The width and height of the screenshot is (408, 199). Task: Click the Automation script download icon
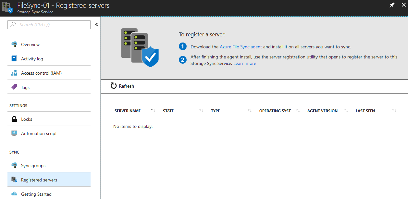(14, 133)
